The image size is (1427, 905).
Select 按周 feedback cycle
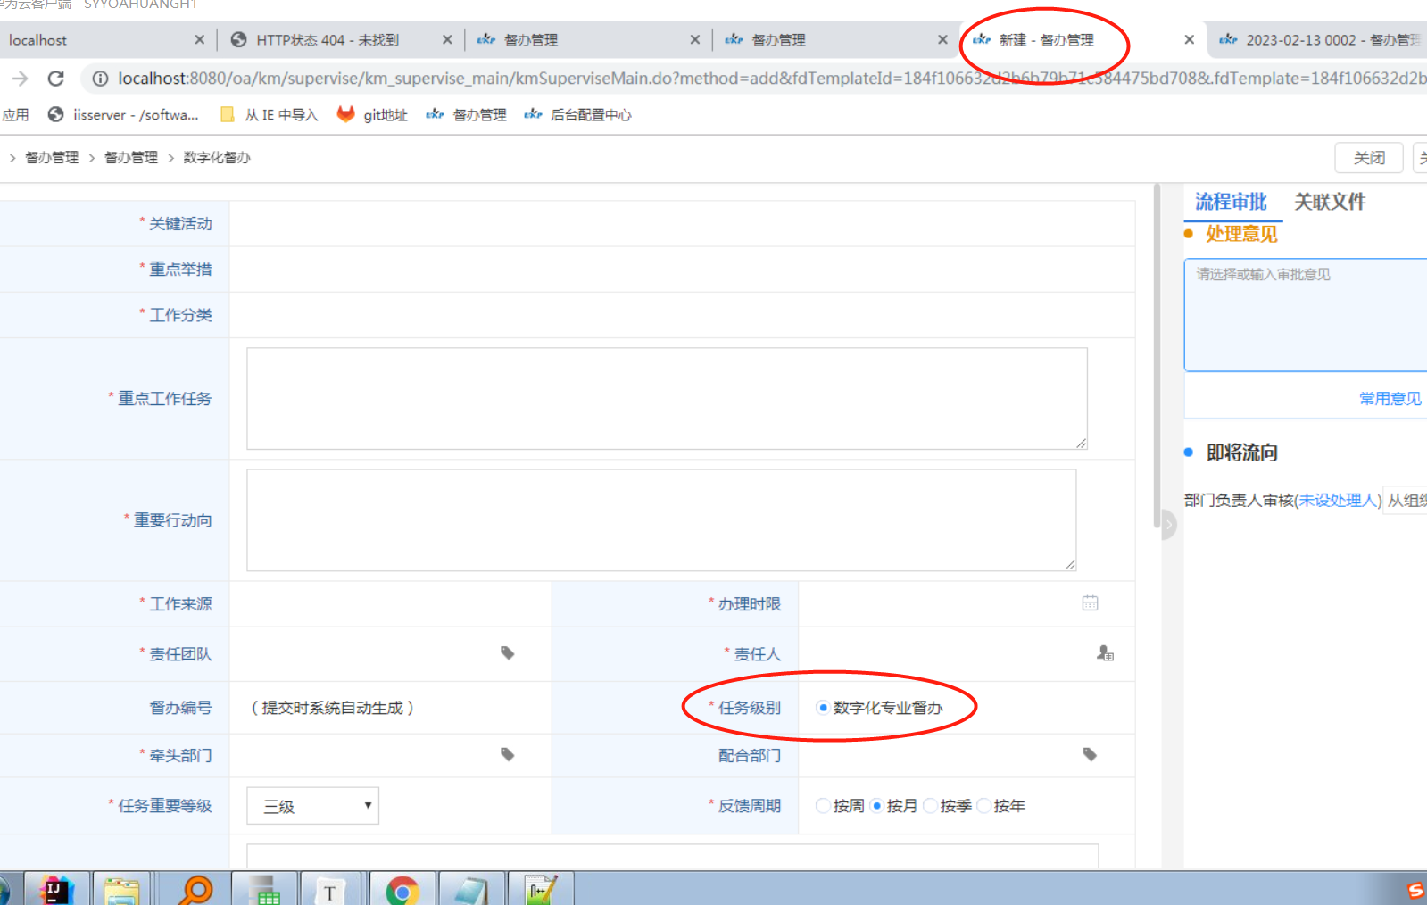823,806
